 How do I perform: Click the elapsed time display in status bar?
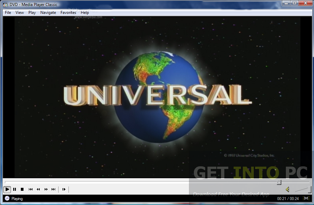pos(281,199)
